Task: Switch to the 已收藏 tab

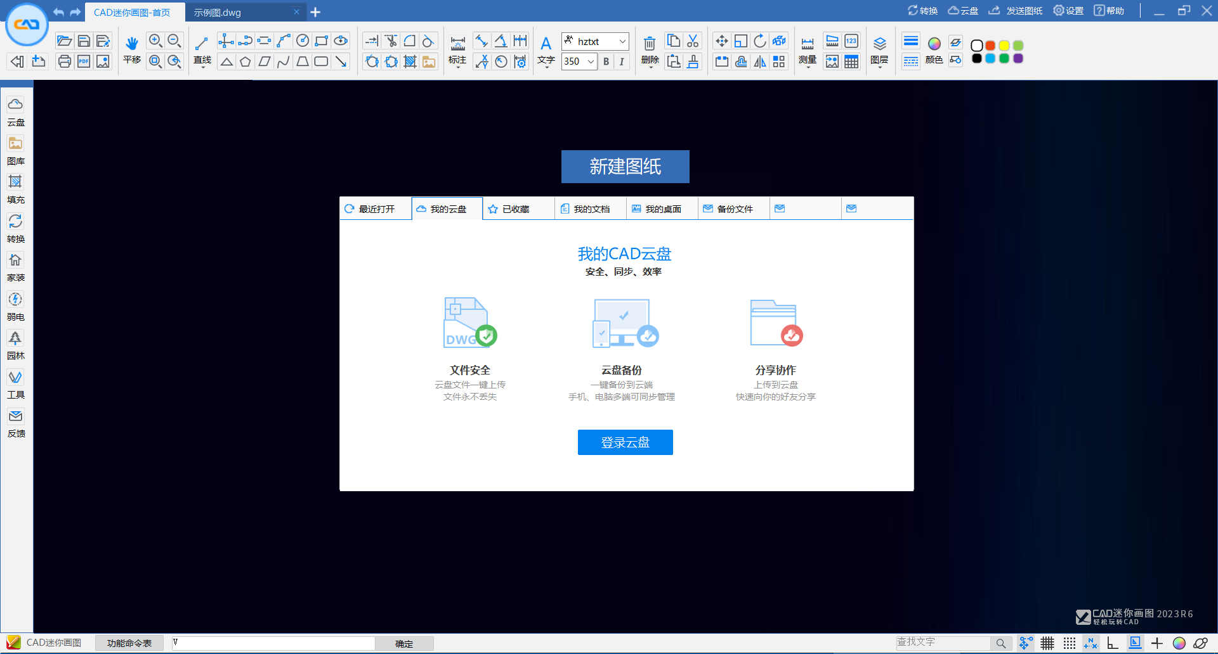Action: 519,208
